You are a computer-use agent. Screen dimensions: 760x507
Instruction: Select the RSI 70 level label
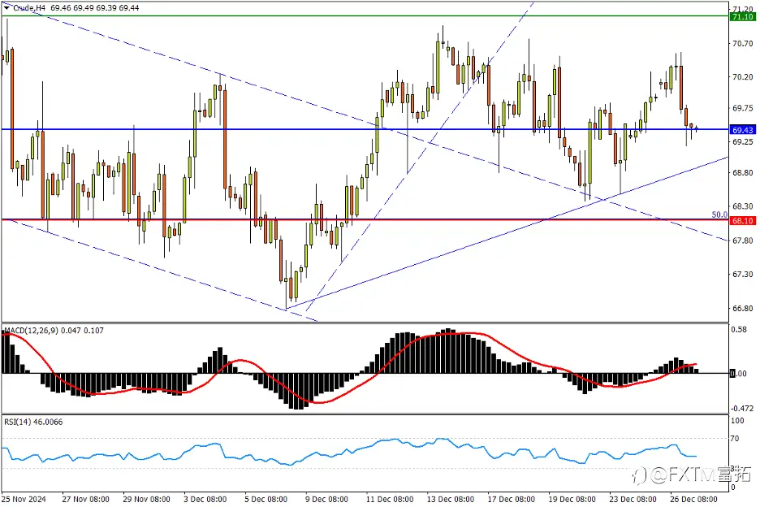pos(735,439)
